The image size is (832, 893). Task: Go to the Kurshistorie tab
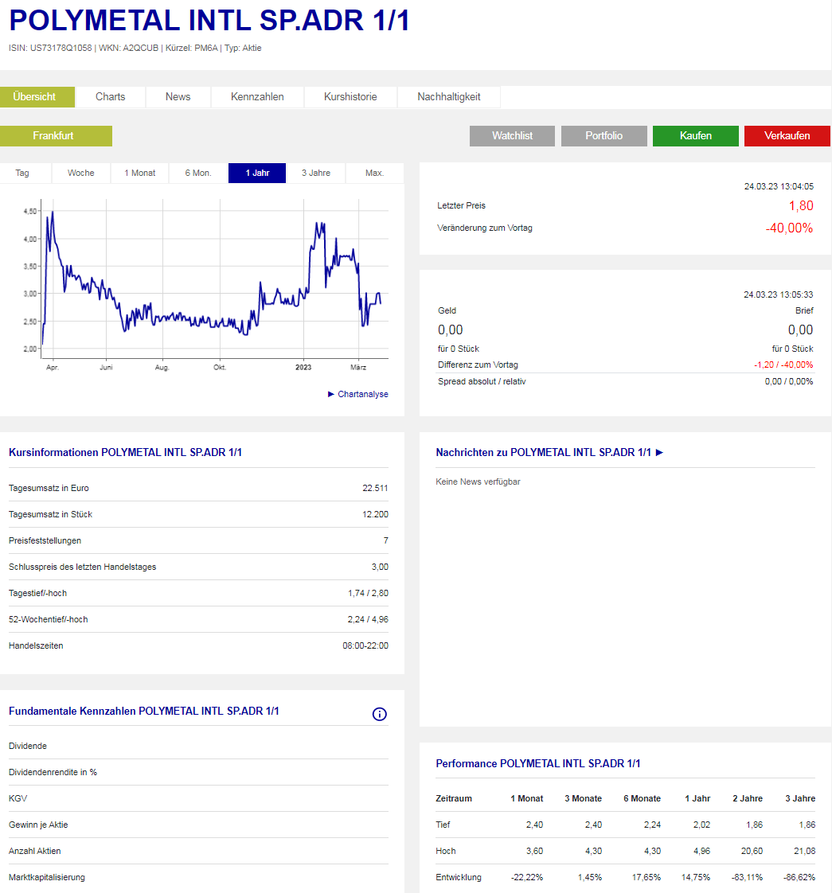(350, 96)
